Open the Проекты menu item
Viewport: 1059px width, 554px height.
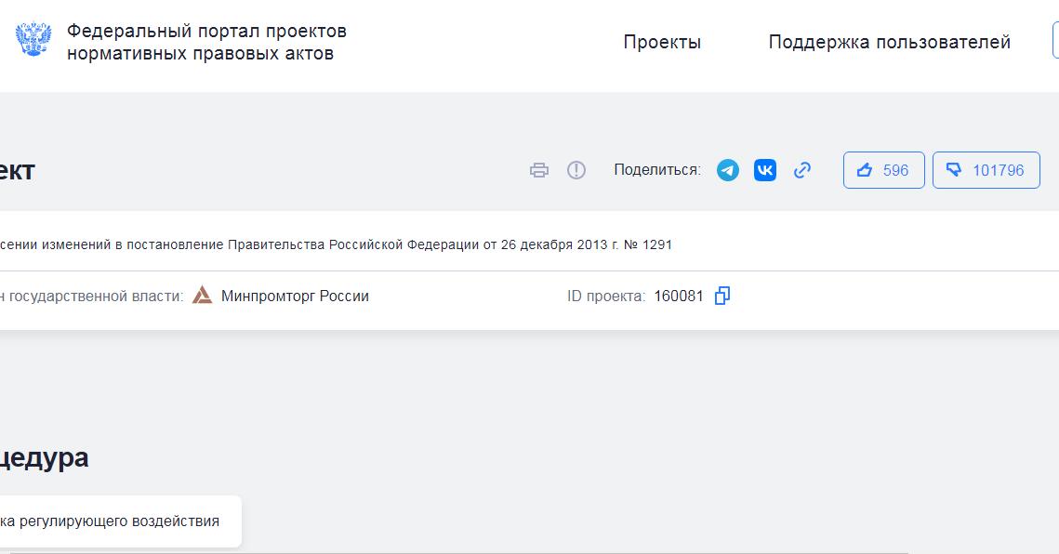pyautogui.click(x=662, y=42)
